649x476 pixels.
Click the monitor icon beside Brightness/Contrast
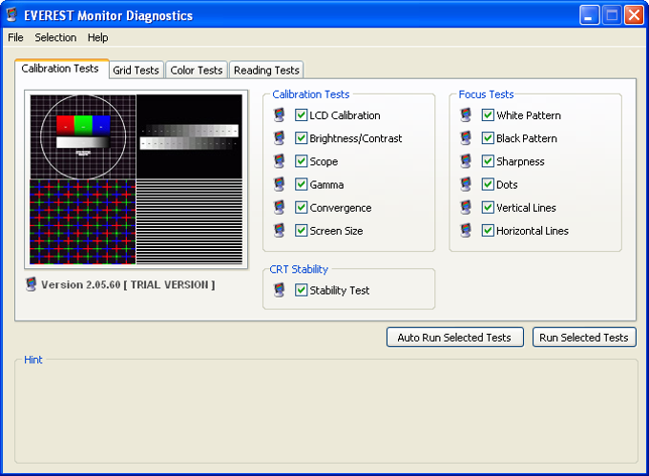point(280,138)
